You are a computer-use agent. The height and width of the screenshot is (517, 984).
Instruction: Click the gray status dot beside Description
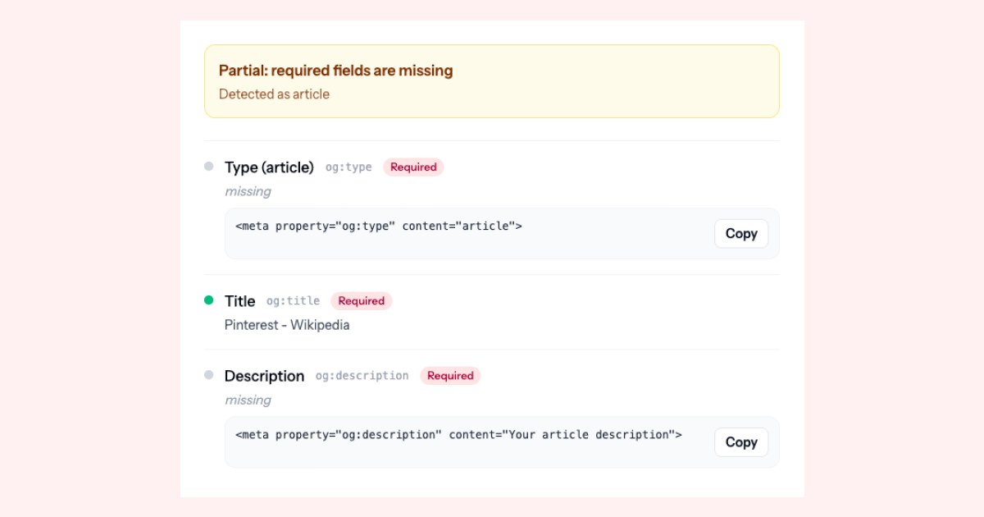coord(208,375)
